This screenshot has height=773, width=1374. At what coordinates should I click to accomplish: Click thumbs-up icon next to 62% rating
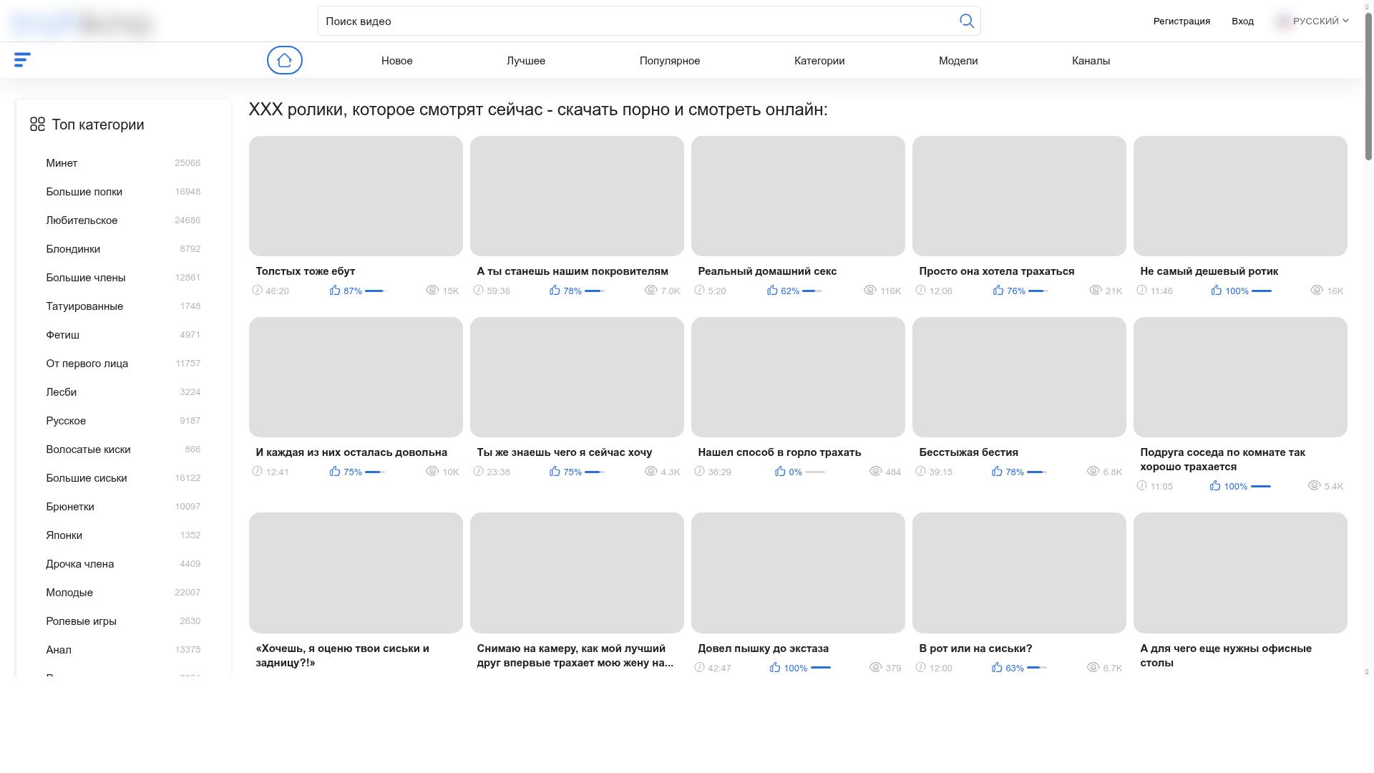tap(772, 290)
